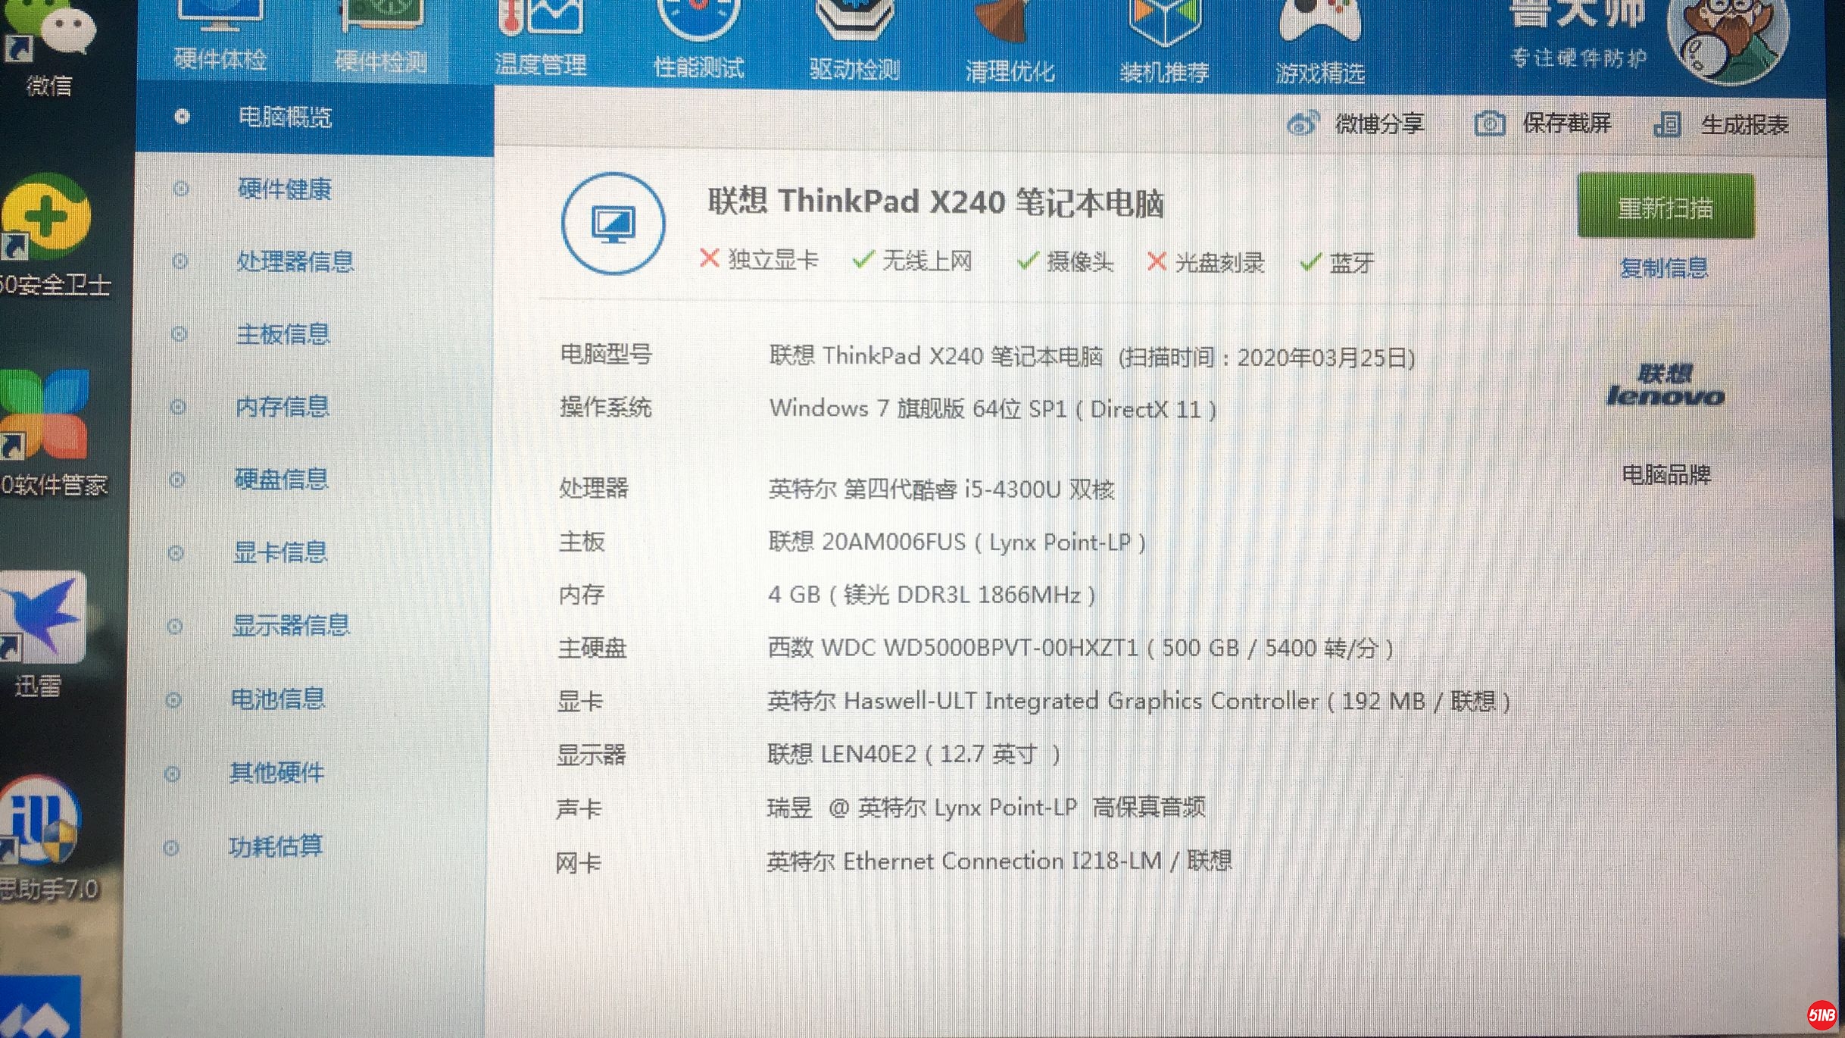Click the 复制信息 copy info link
This screenshot has height=1038, width=1845.
click(1664, 267)
